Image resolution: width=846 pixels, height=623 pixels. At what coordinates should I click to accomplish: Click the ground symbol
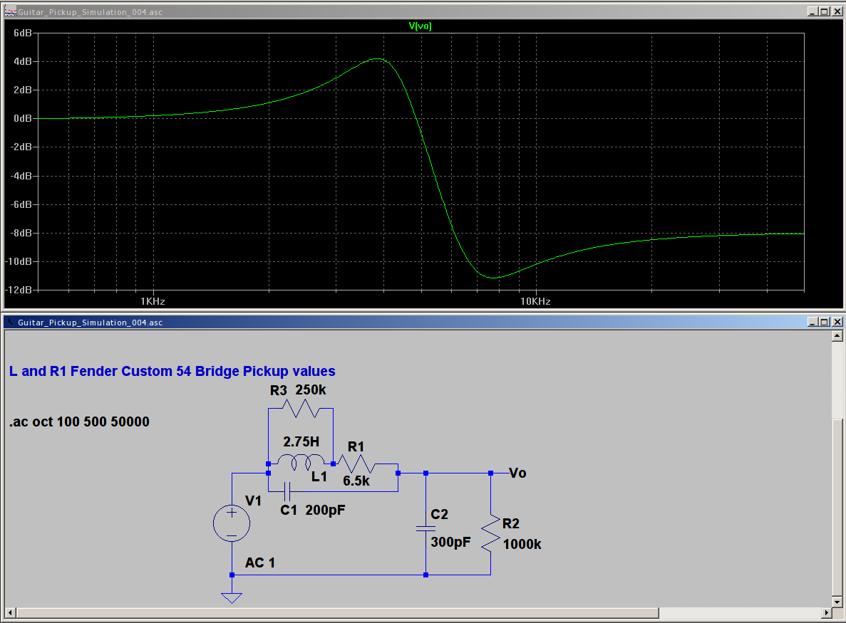[x=232, y=597]
